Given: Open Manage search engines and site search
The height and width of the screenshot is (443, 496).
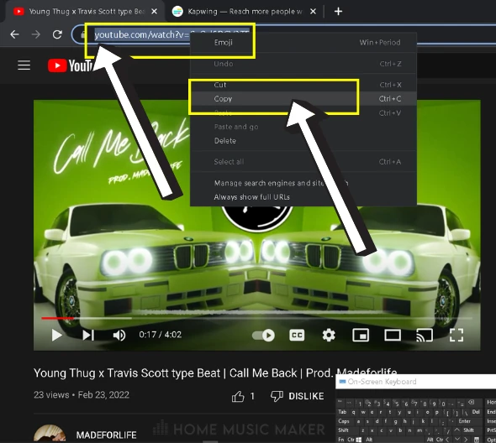Looking at the screenshot, I should pos(303,183).
